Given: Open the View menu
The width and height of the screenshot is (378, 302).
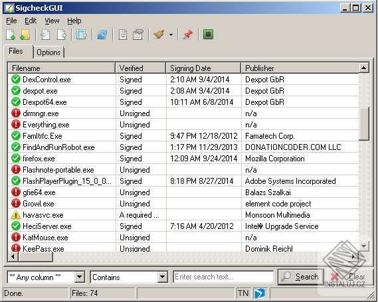Looking at the screenshot, I should 52,21.
